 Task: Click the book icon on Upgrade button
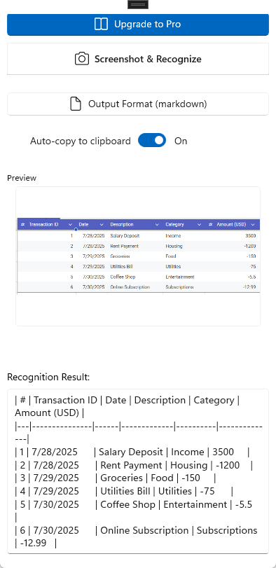pyautogui.click(x=101, y=25)
